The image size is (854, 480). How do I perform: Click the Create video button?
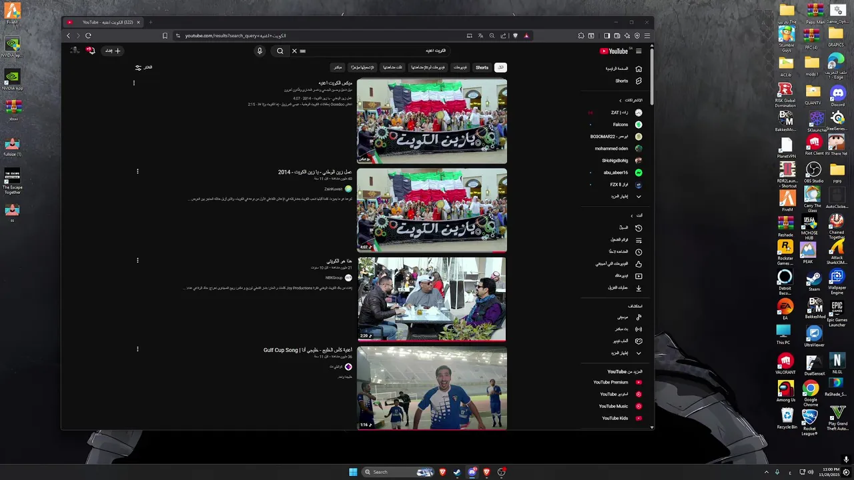pyautogui.click(x=113, y=51)
